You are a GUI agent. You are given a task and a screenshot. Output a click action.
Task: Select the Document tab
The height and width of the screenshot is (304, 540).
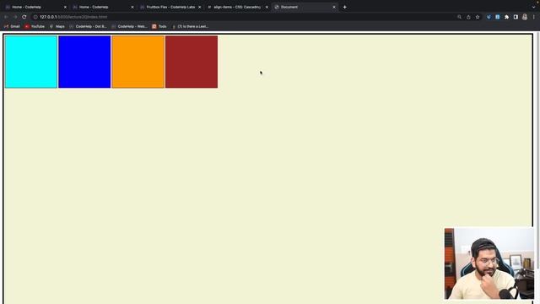click(305, 7)
